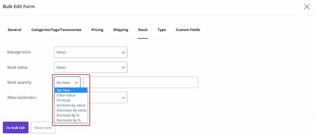Choose the Set New option

click(64, 90)
